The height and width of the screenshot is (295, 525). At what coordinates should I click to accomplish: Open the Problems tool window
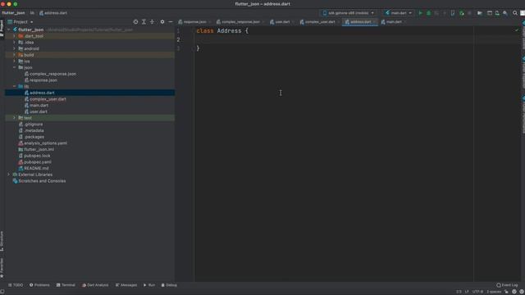coord(39,285)
